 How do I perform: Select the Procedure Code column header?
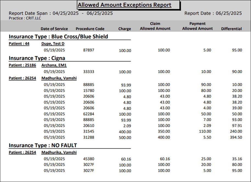click(x=90, y=29)
